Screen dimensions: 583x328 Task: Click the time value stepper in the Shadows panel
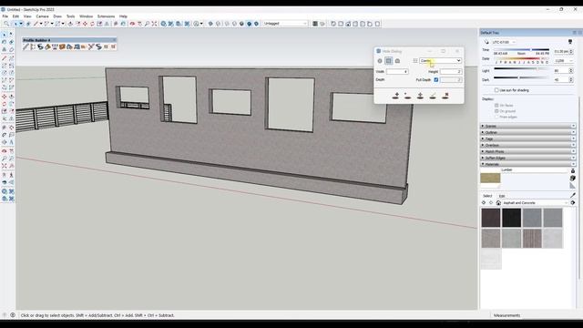[x=571, y=51]
